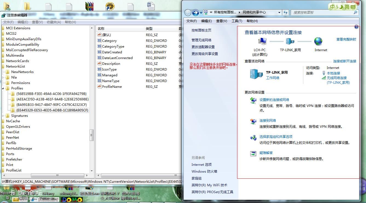Click the 工作网络 link
Screen dimensions: 366x203
click(273, 78)
